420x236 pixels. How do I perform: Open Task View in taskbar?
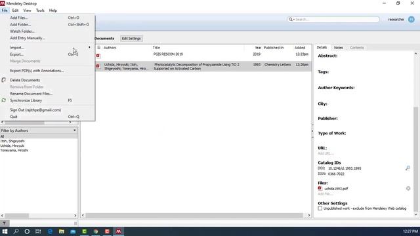pos(38,231)
